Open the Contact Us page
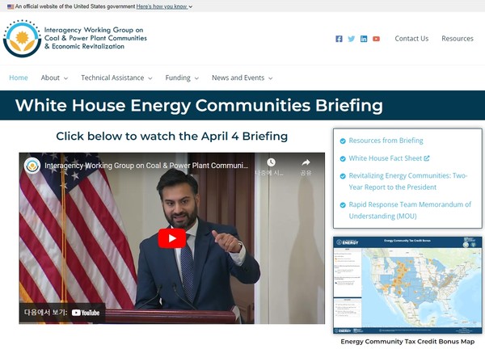The height and width of the screenshot is (349, 485). (411, 39)
